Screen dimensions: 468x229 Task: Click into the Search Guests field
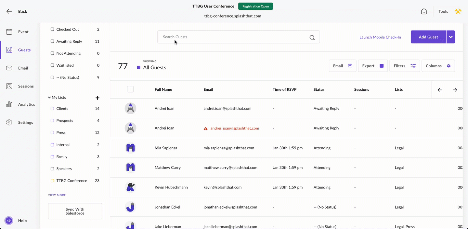pyautogui.click(x=239, y=37)
